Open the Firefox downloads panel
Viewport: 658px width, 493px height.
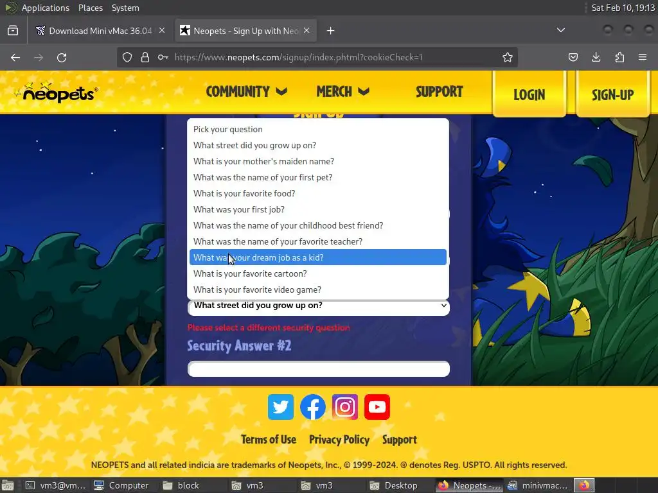596,57
